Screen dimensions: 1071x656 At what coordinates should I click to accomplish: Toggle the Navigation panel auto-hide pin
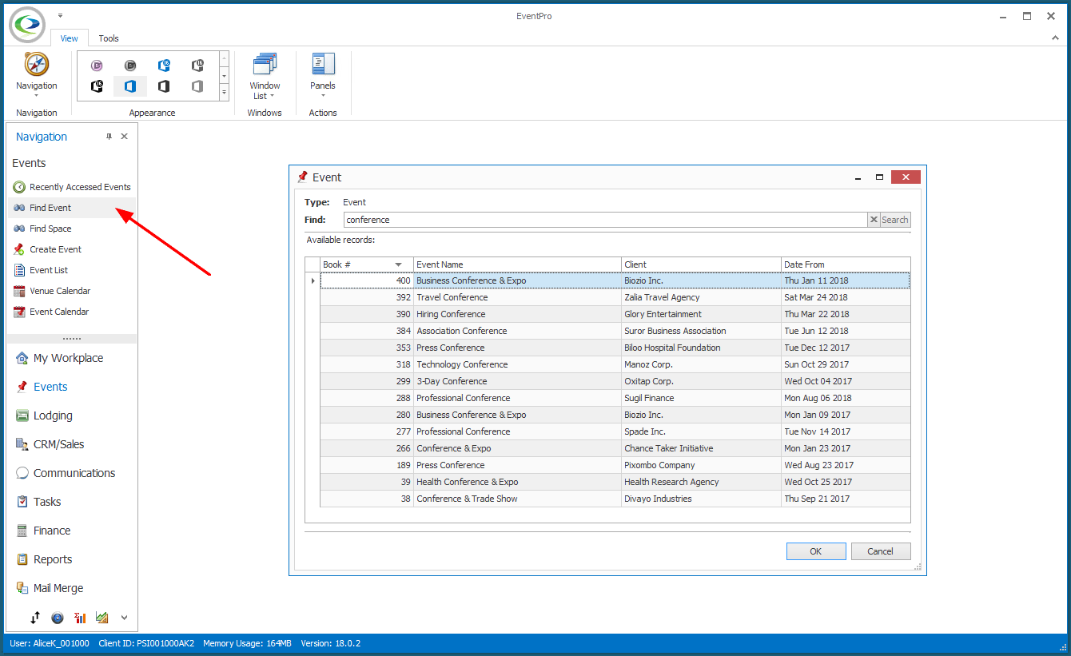point(109,137)
